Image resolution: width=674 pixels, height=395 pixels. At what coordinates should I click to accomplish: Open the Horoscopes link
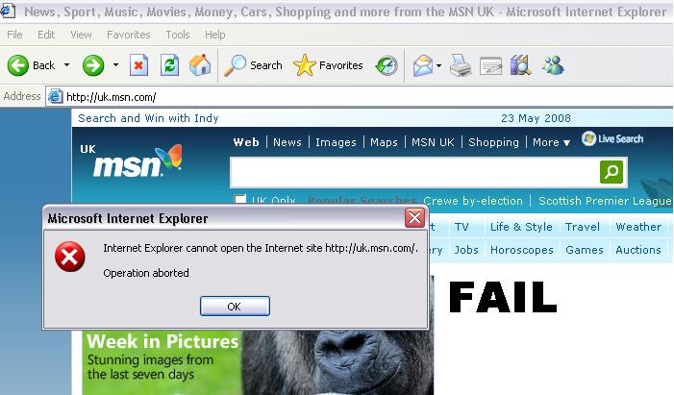[x=522, y=250]
